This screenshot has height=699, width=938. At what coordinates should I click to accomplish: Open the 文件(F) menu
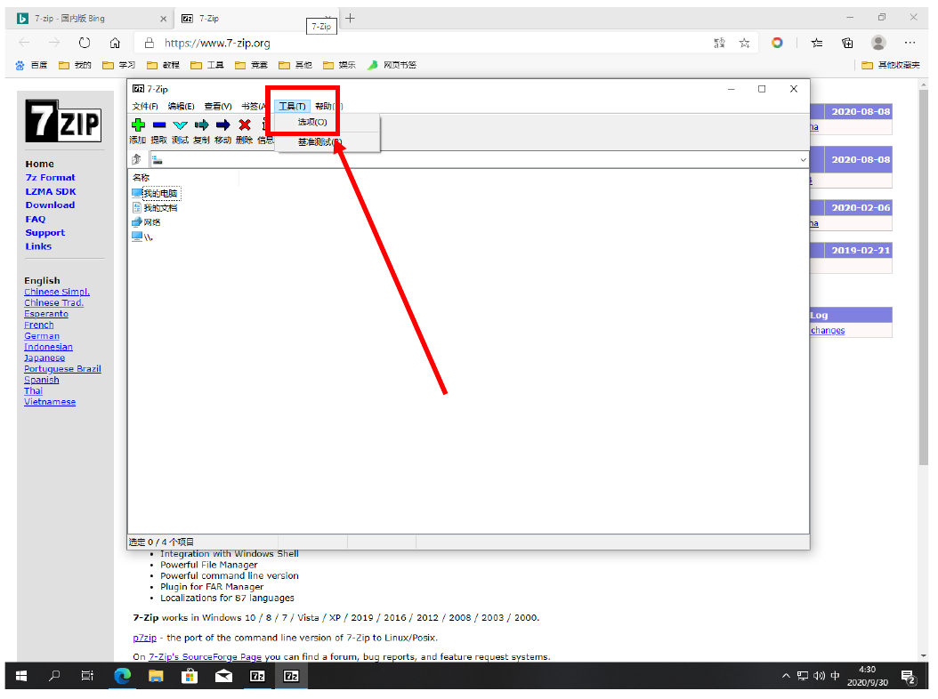pos(145,106)
